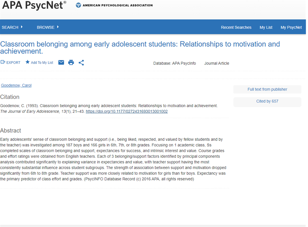Click the Export icon
This screenshot has width=308, height=227.
(x=3, y=62)
